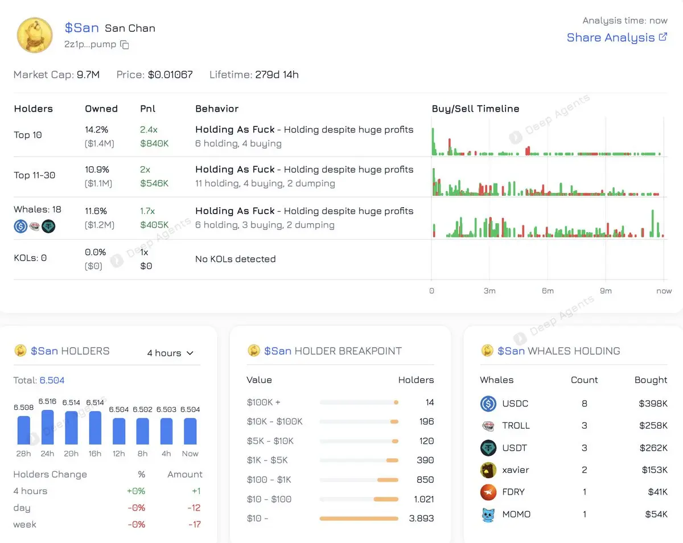The width and height of the screenshot is (683, 543).
Task: Open the Share Analysis link
Action: point(611,38)
